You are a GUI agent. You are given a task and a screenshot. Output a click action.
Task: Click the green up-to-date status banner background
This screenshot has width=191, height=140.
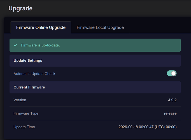click(95, 45)
